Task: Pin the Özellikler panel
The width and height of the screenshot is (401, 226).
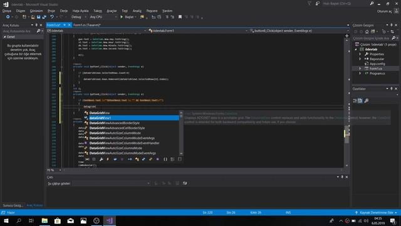Action: pyautogui.click(x=391, y=89)
